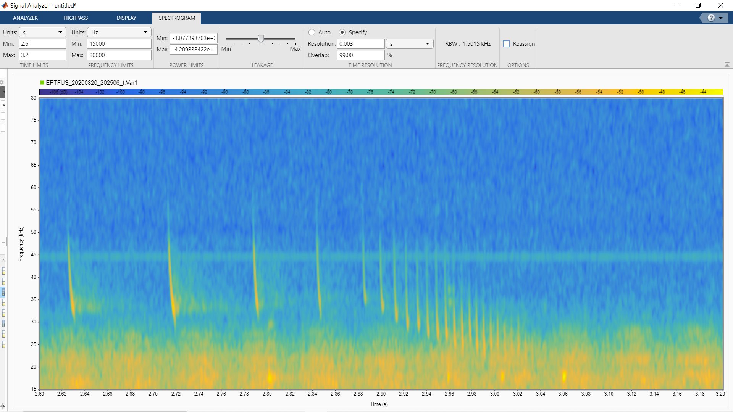The height and width of the screenshot is (412, 733).
Task: Minimize the Signal Analyzer window
Action: click(676, 5)
